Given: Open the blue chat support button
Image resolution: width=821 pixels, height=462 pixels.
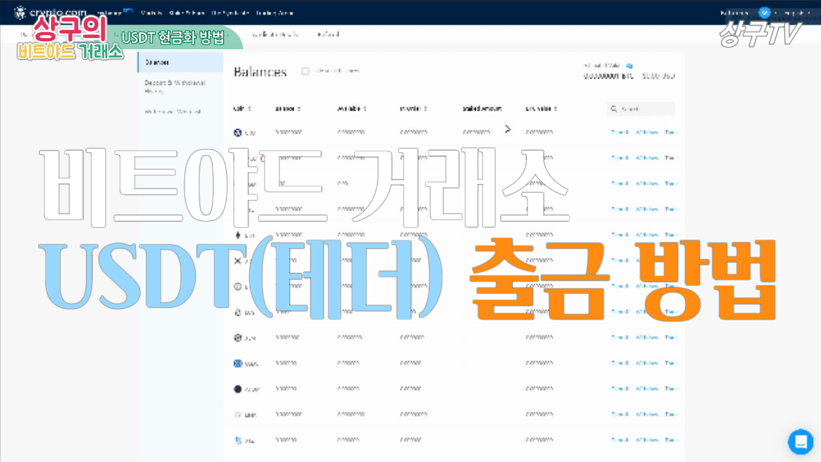Looking at the screenshot, I should pyautogui.click(x=801, y=442).
